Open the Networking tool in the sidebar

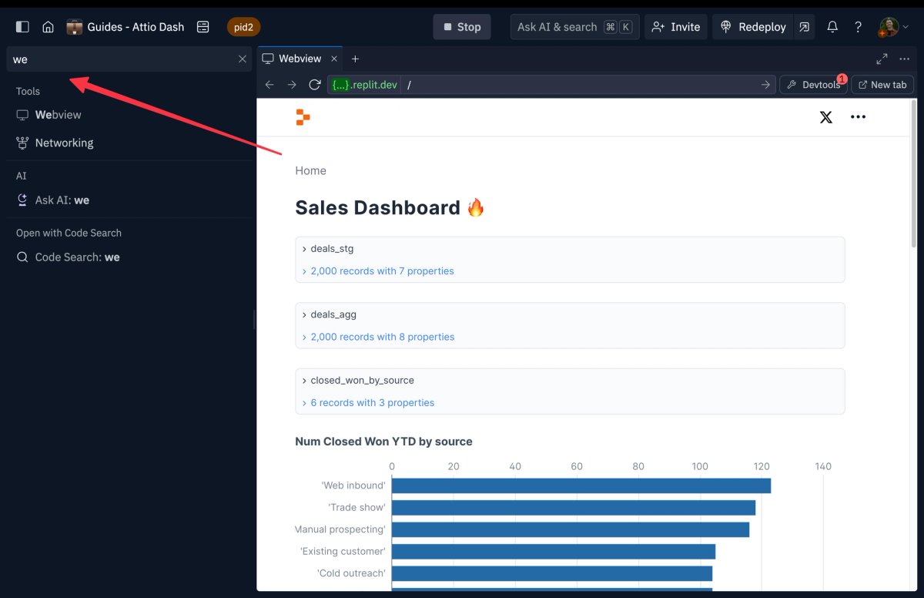pyautogui.click(x=64, y=143)
